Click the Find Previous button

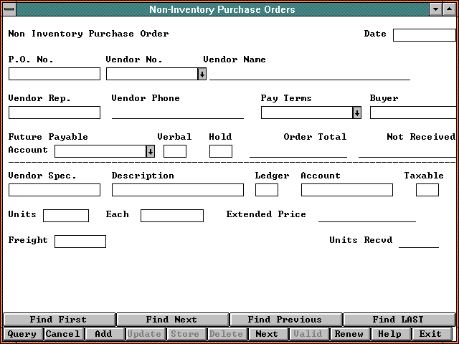point(285,320)
